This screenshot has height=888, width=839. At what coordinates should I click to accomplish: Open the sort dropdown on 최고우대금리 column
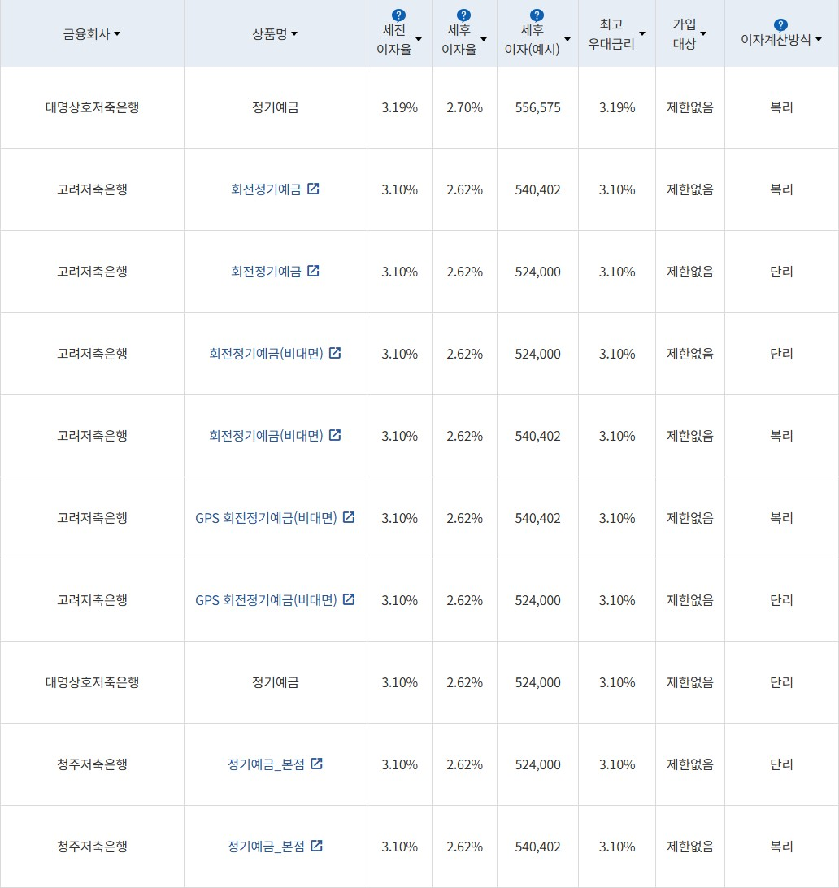coord(642,33)
